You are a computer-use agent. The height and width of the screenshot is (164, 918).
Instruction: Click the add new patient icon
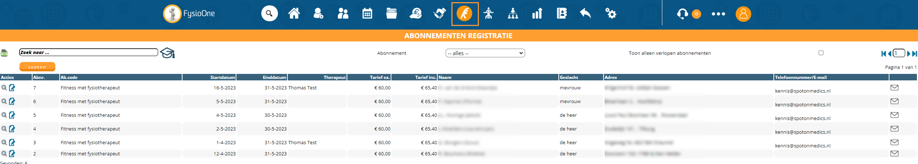[x=318, y=14]
